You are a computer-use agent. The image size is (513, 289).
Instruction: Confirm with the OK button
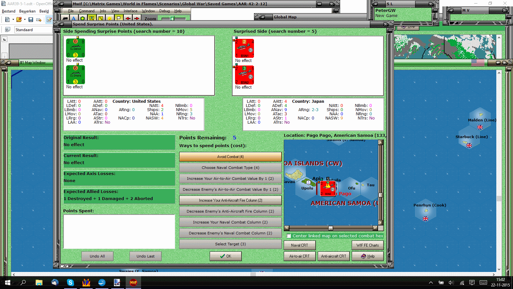pos(226,256)
